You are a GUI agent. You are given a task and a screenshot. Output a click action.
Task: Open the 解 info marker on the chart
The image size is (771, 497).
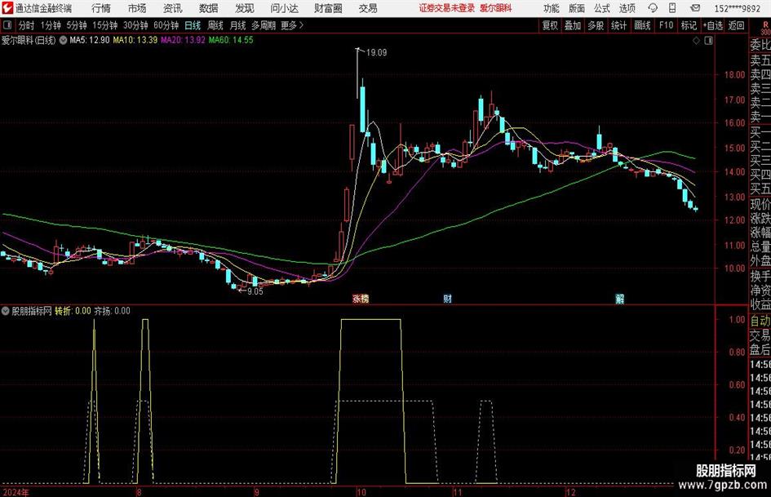coord(619,298)
